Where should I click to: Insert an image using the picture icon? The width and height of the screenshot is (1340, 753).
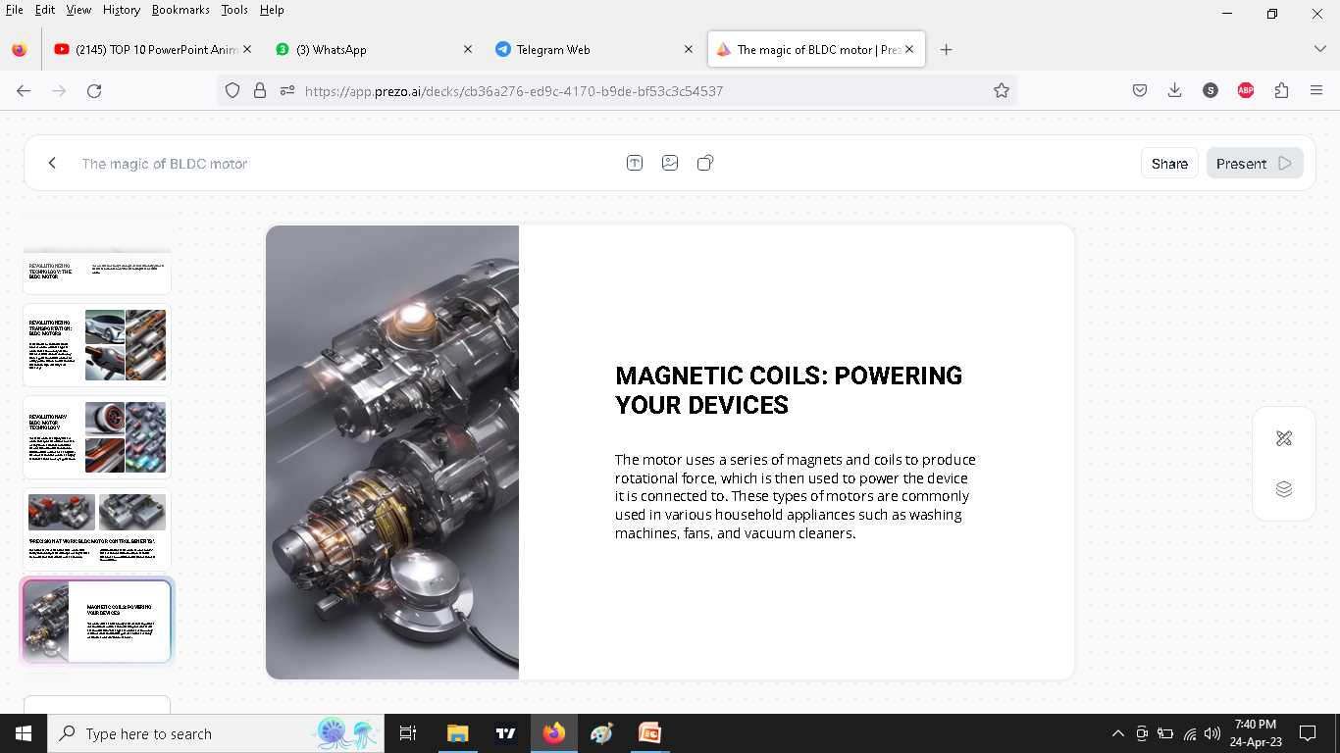(670, 163)
